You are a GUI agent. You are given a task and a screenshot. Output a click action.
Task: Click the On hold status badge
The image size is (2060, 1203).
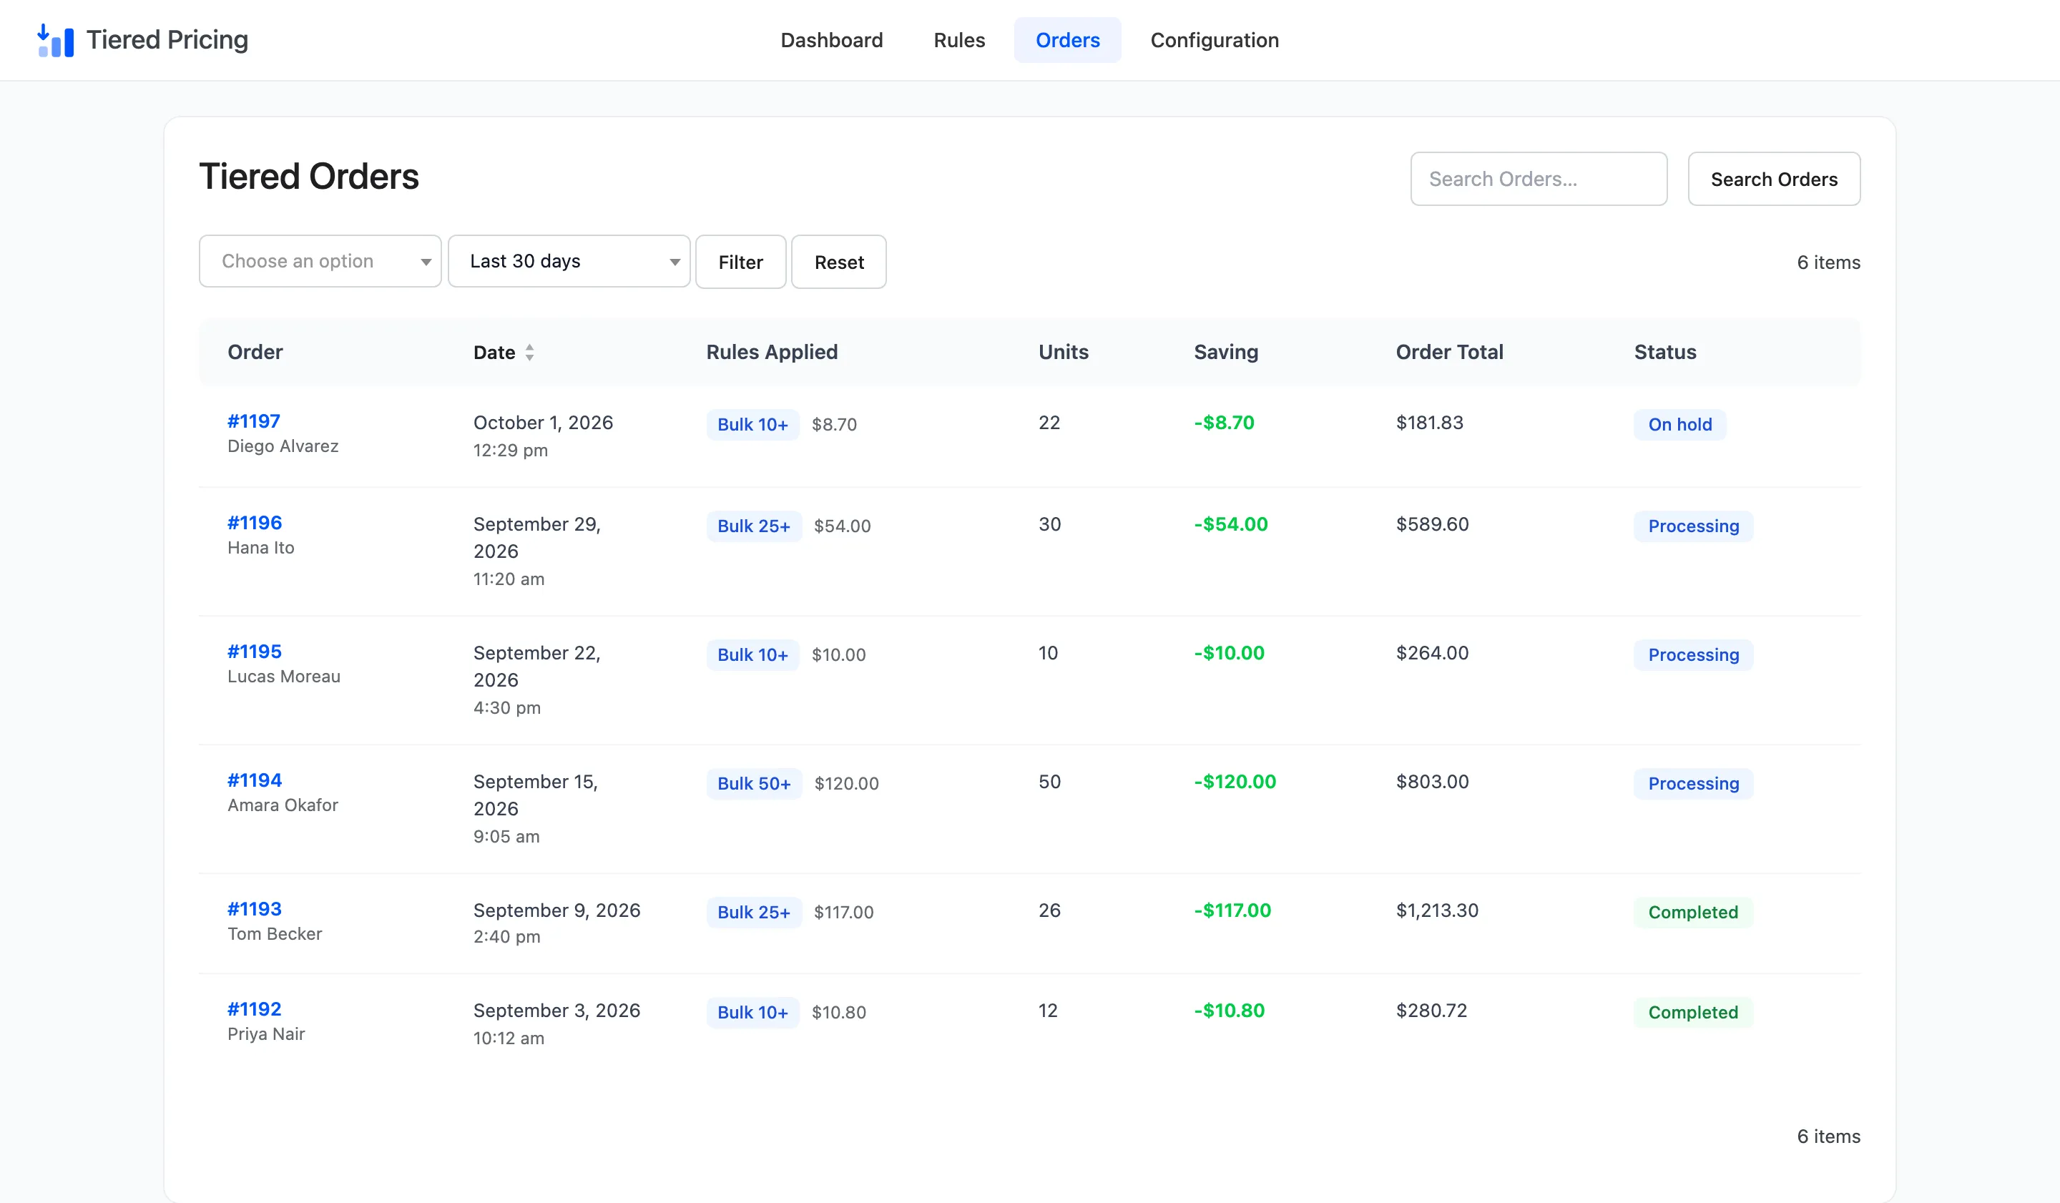pos(1680,425)
